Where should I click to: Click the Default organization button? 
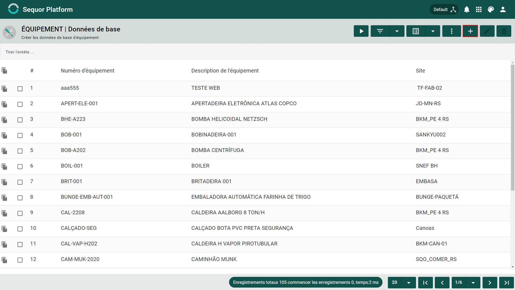click(444, 9)
